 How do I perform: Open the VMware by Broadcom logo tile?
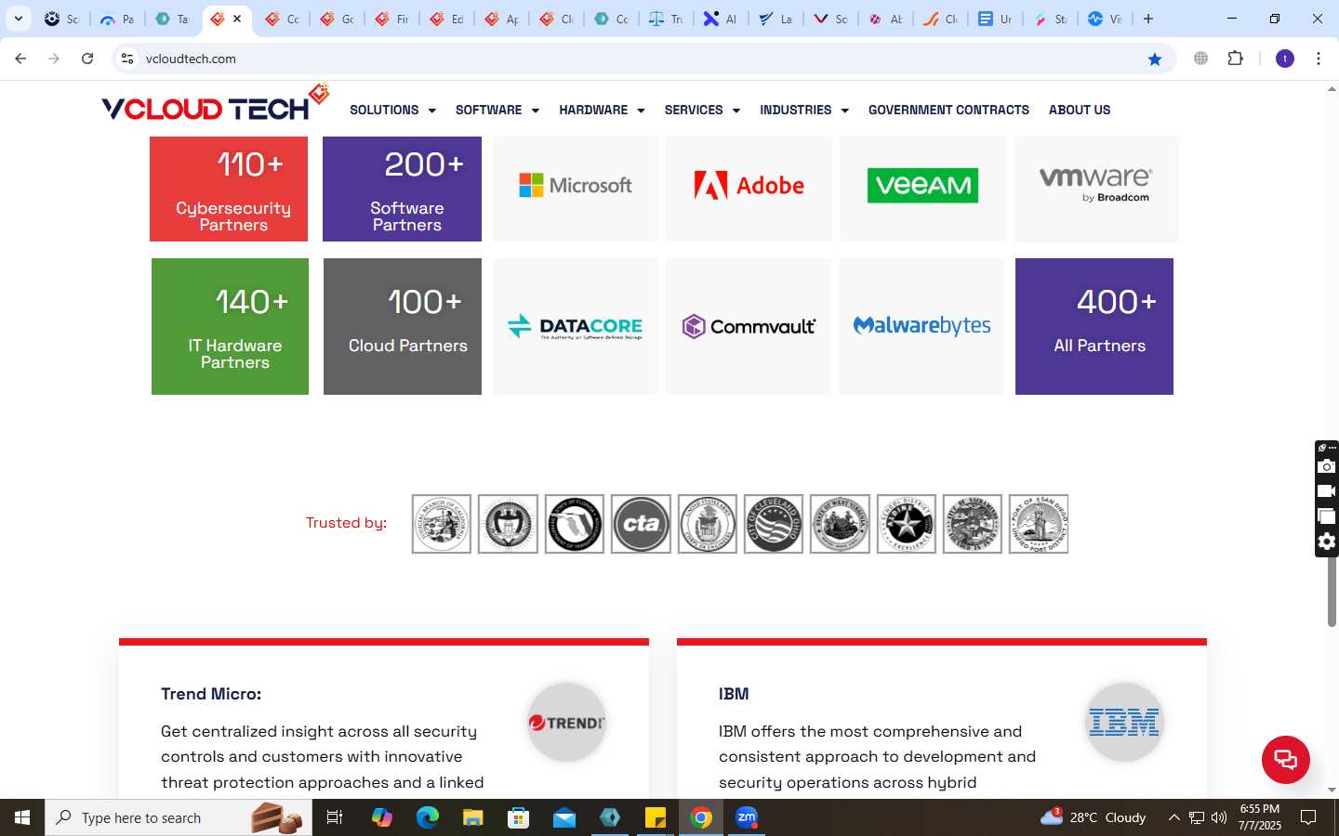(1096, 189)
